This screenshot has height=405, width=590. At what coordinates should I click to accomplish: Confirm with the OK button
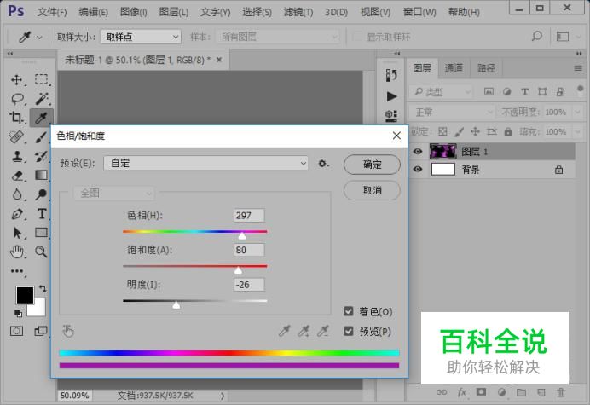(372, 165)
